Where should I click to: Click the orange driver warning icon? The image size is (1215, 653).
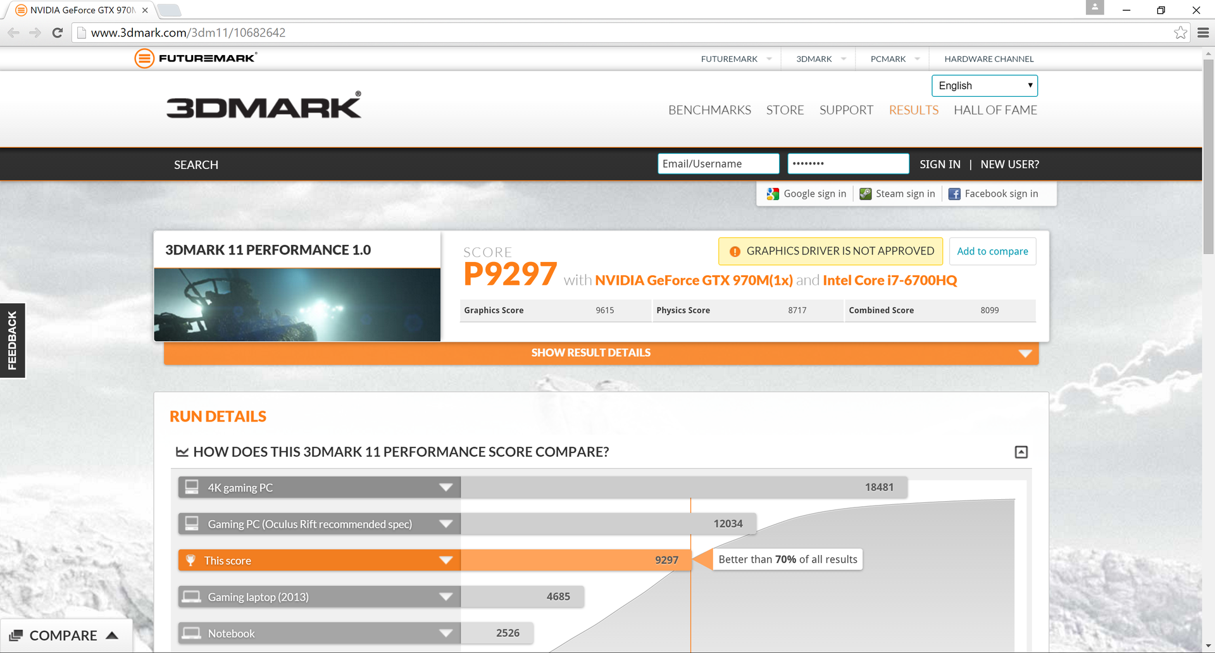[735, 251]
